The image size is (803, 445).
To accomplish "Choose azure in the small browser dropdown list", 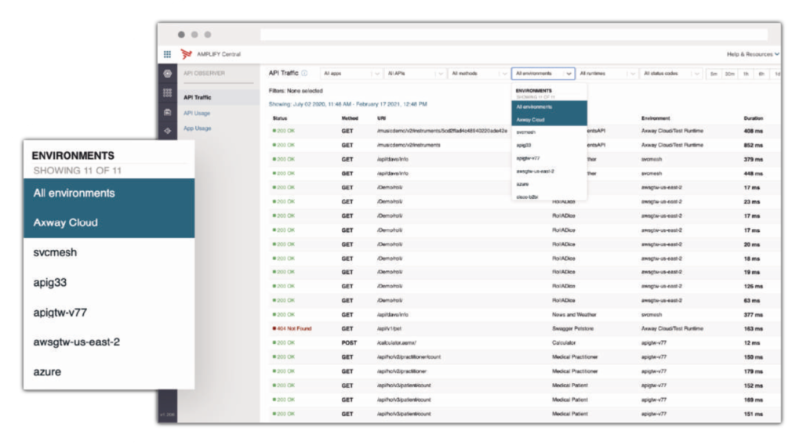I will tap(549, 184).
